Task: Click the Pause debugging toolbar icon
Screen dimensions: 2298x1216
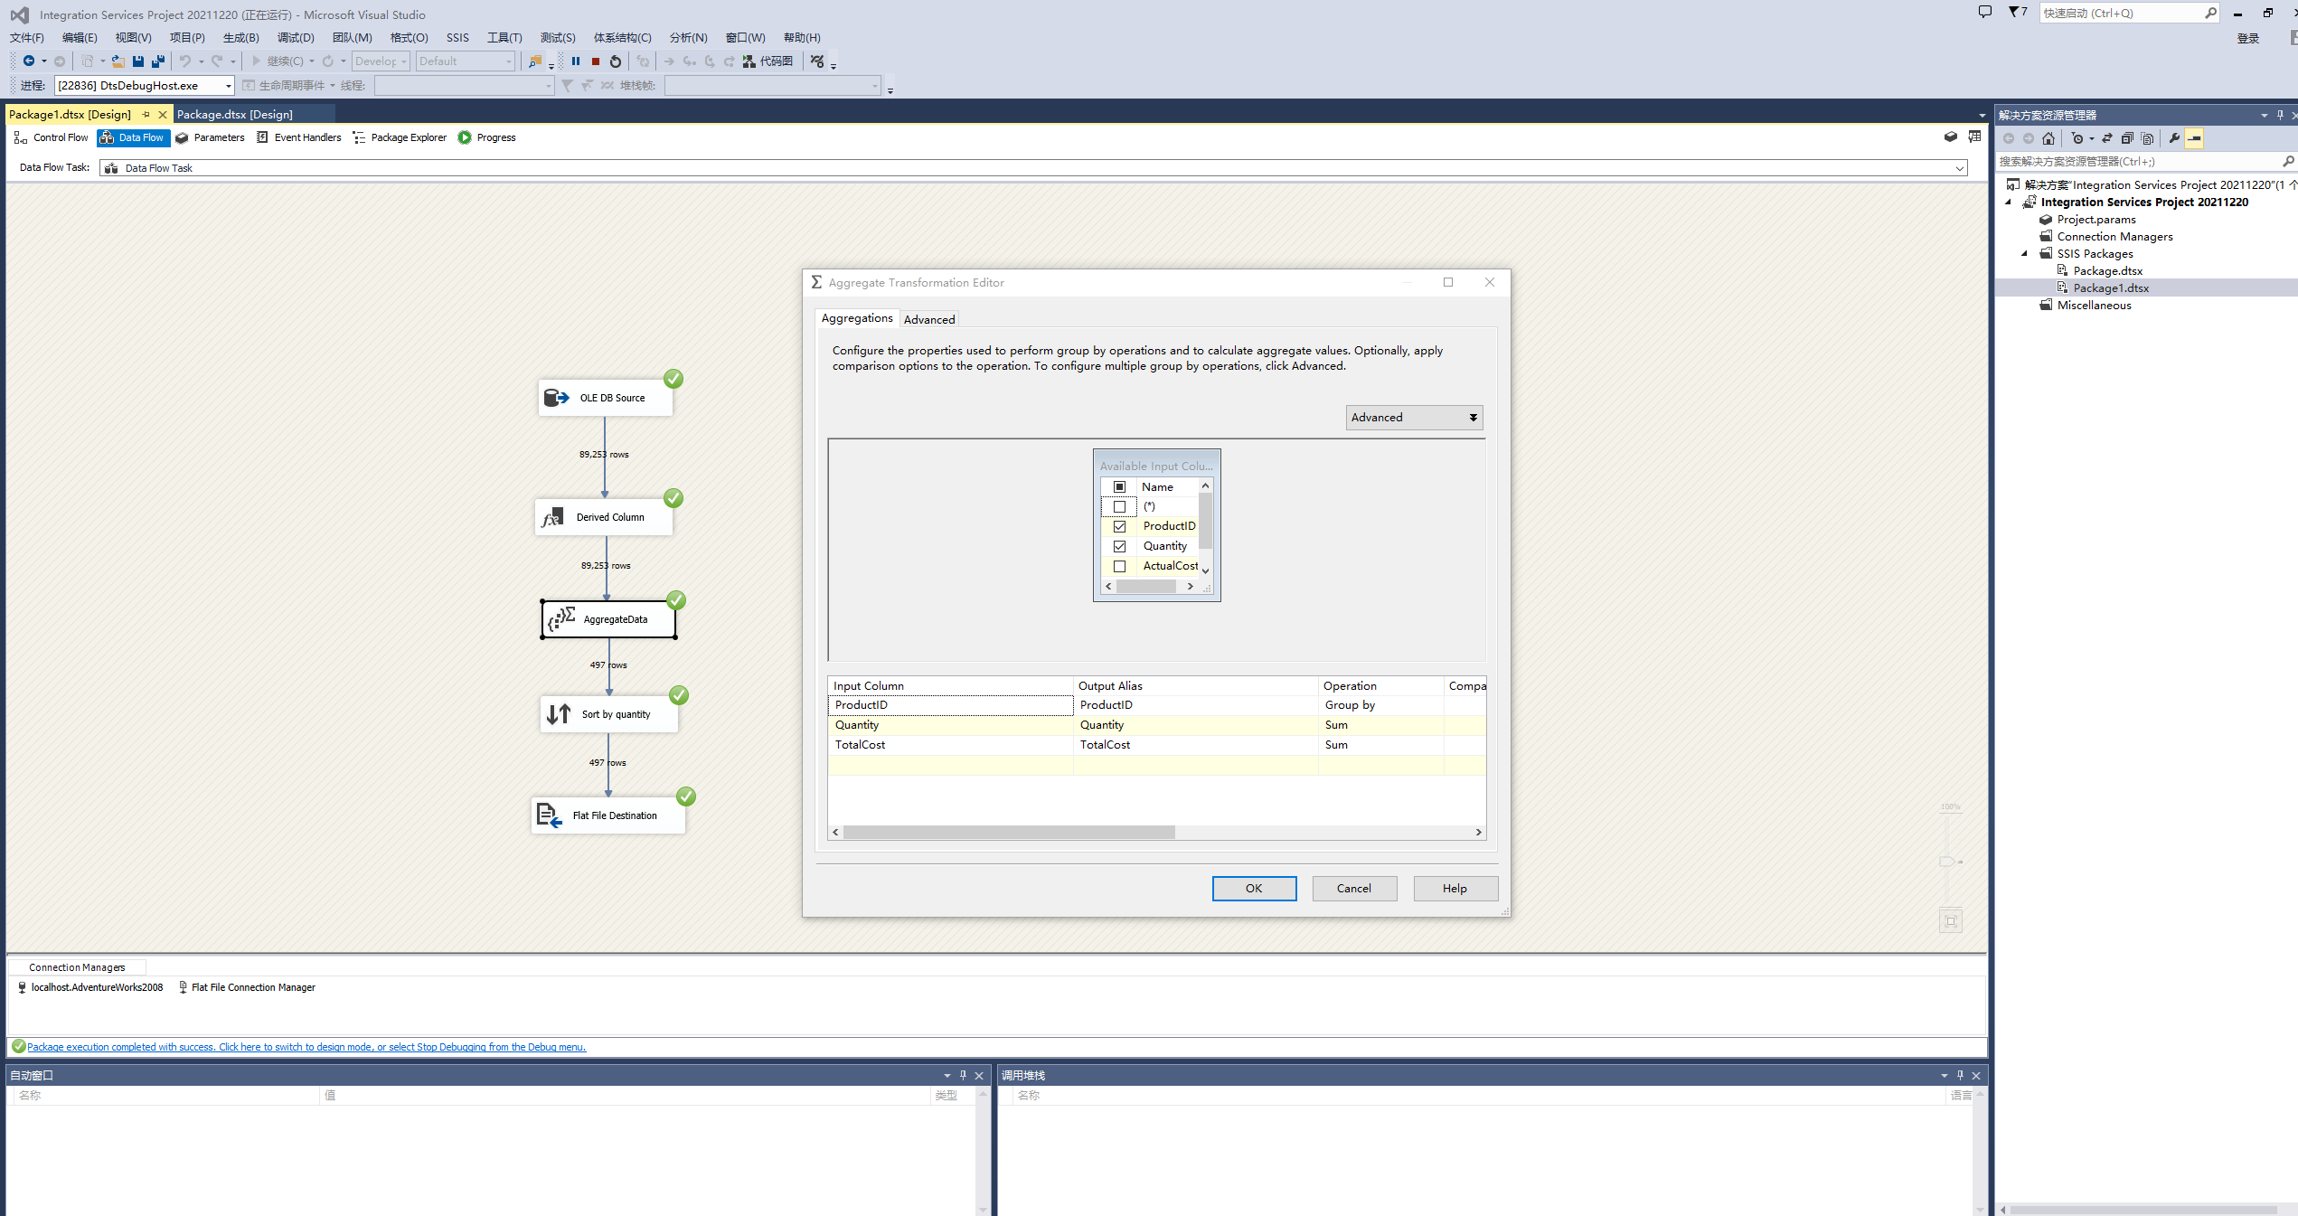Action: (x=576, y=61)
